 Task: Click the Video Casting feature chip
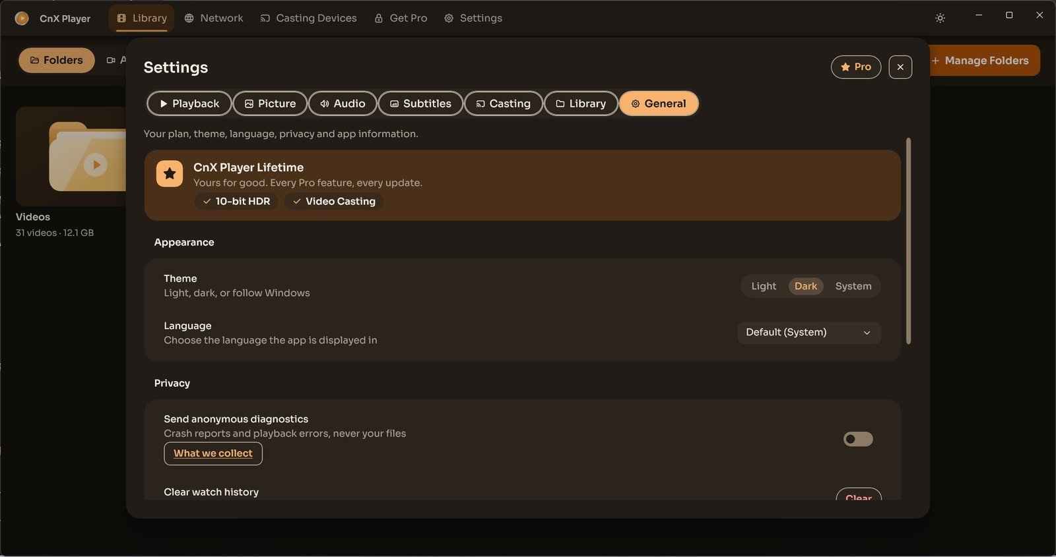(x=334, y=202)
